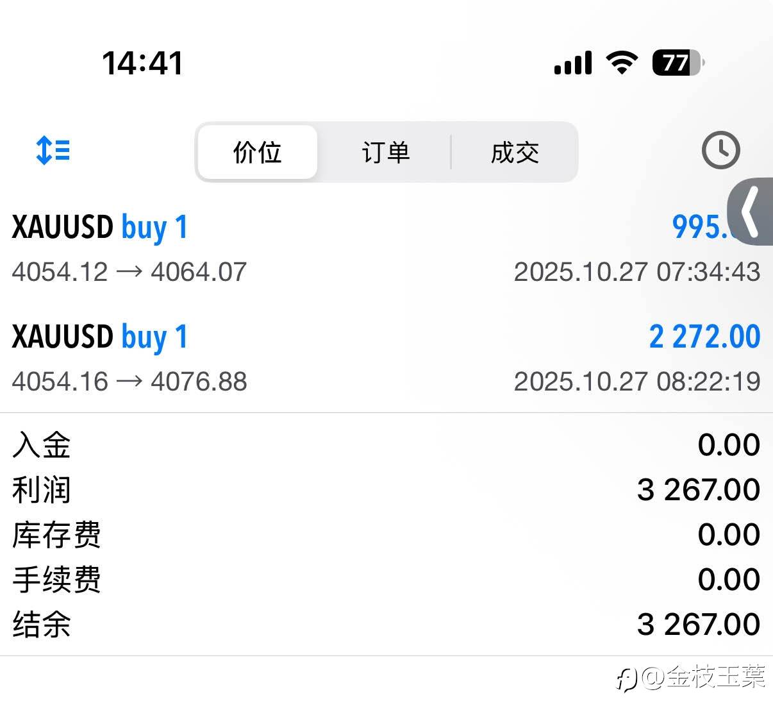Switch to the 价位 tab
The width and height of the screenshot is (773, 717).
click(x=257, y=153)
